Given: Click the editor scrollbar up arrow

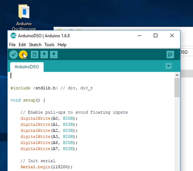Looking at the screenshot, I should pyautogui.click(x=177, y=75).
